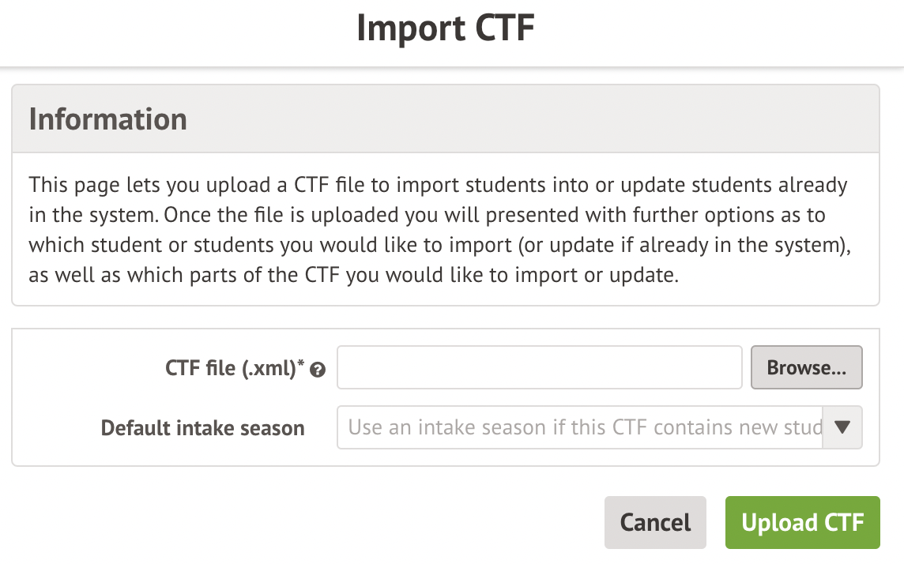This screenshot has width=904, height=564.
Task: Click the help icon beside CTF file label
Action: (x=318, y=369)
